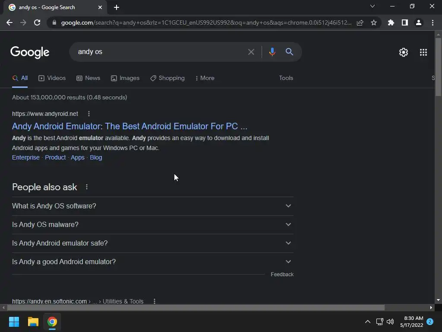The width and height of the screenshot is (442, 332).
Task: Switch to the News tab
Action: point(88,78)
